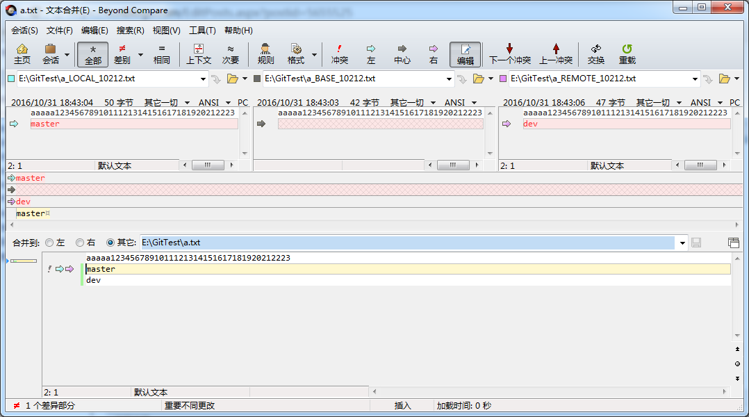749x417 pixels.
Task: Open the 搜索(R) menu
Action: [130, 31]
